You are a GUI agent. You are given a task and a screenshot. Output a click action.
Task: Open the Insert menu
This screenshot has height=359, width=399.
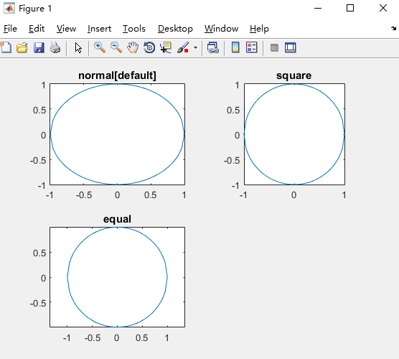[x=99, y=29]
